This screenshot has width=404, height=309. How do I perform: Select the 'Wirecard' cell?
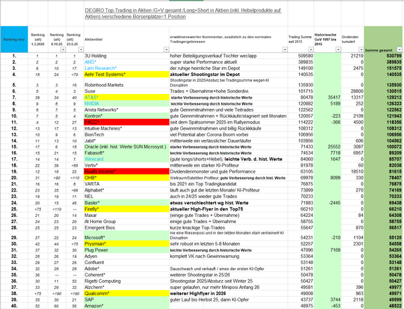(x=126, y=159)
